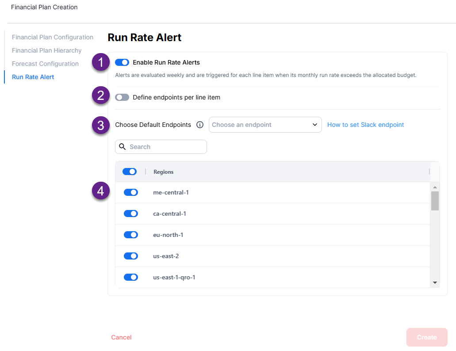
Task: Disable the Enable Run Rate Alerts toggle
Action: coord(122,62)
